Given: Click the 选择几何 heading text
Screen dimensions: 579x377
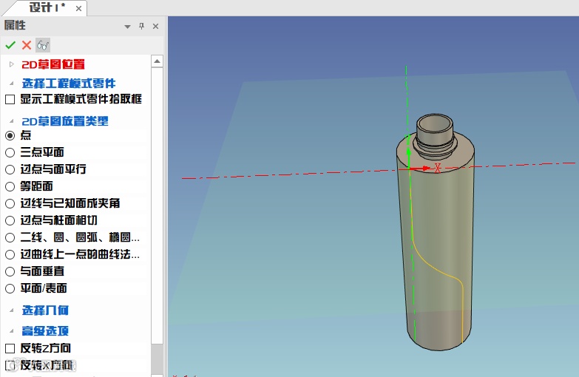Looking at the screenshot, I should point(45,310).
